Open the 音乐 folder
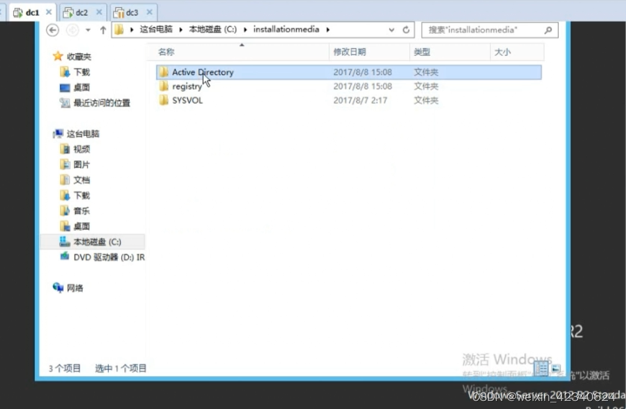Viewport: 626px width, 409px height. click(81, 210)
